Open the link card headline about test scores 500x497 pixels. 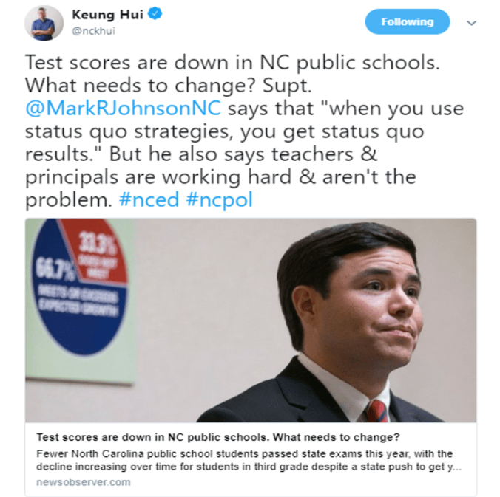tap(218, 437)
